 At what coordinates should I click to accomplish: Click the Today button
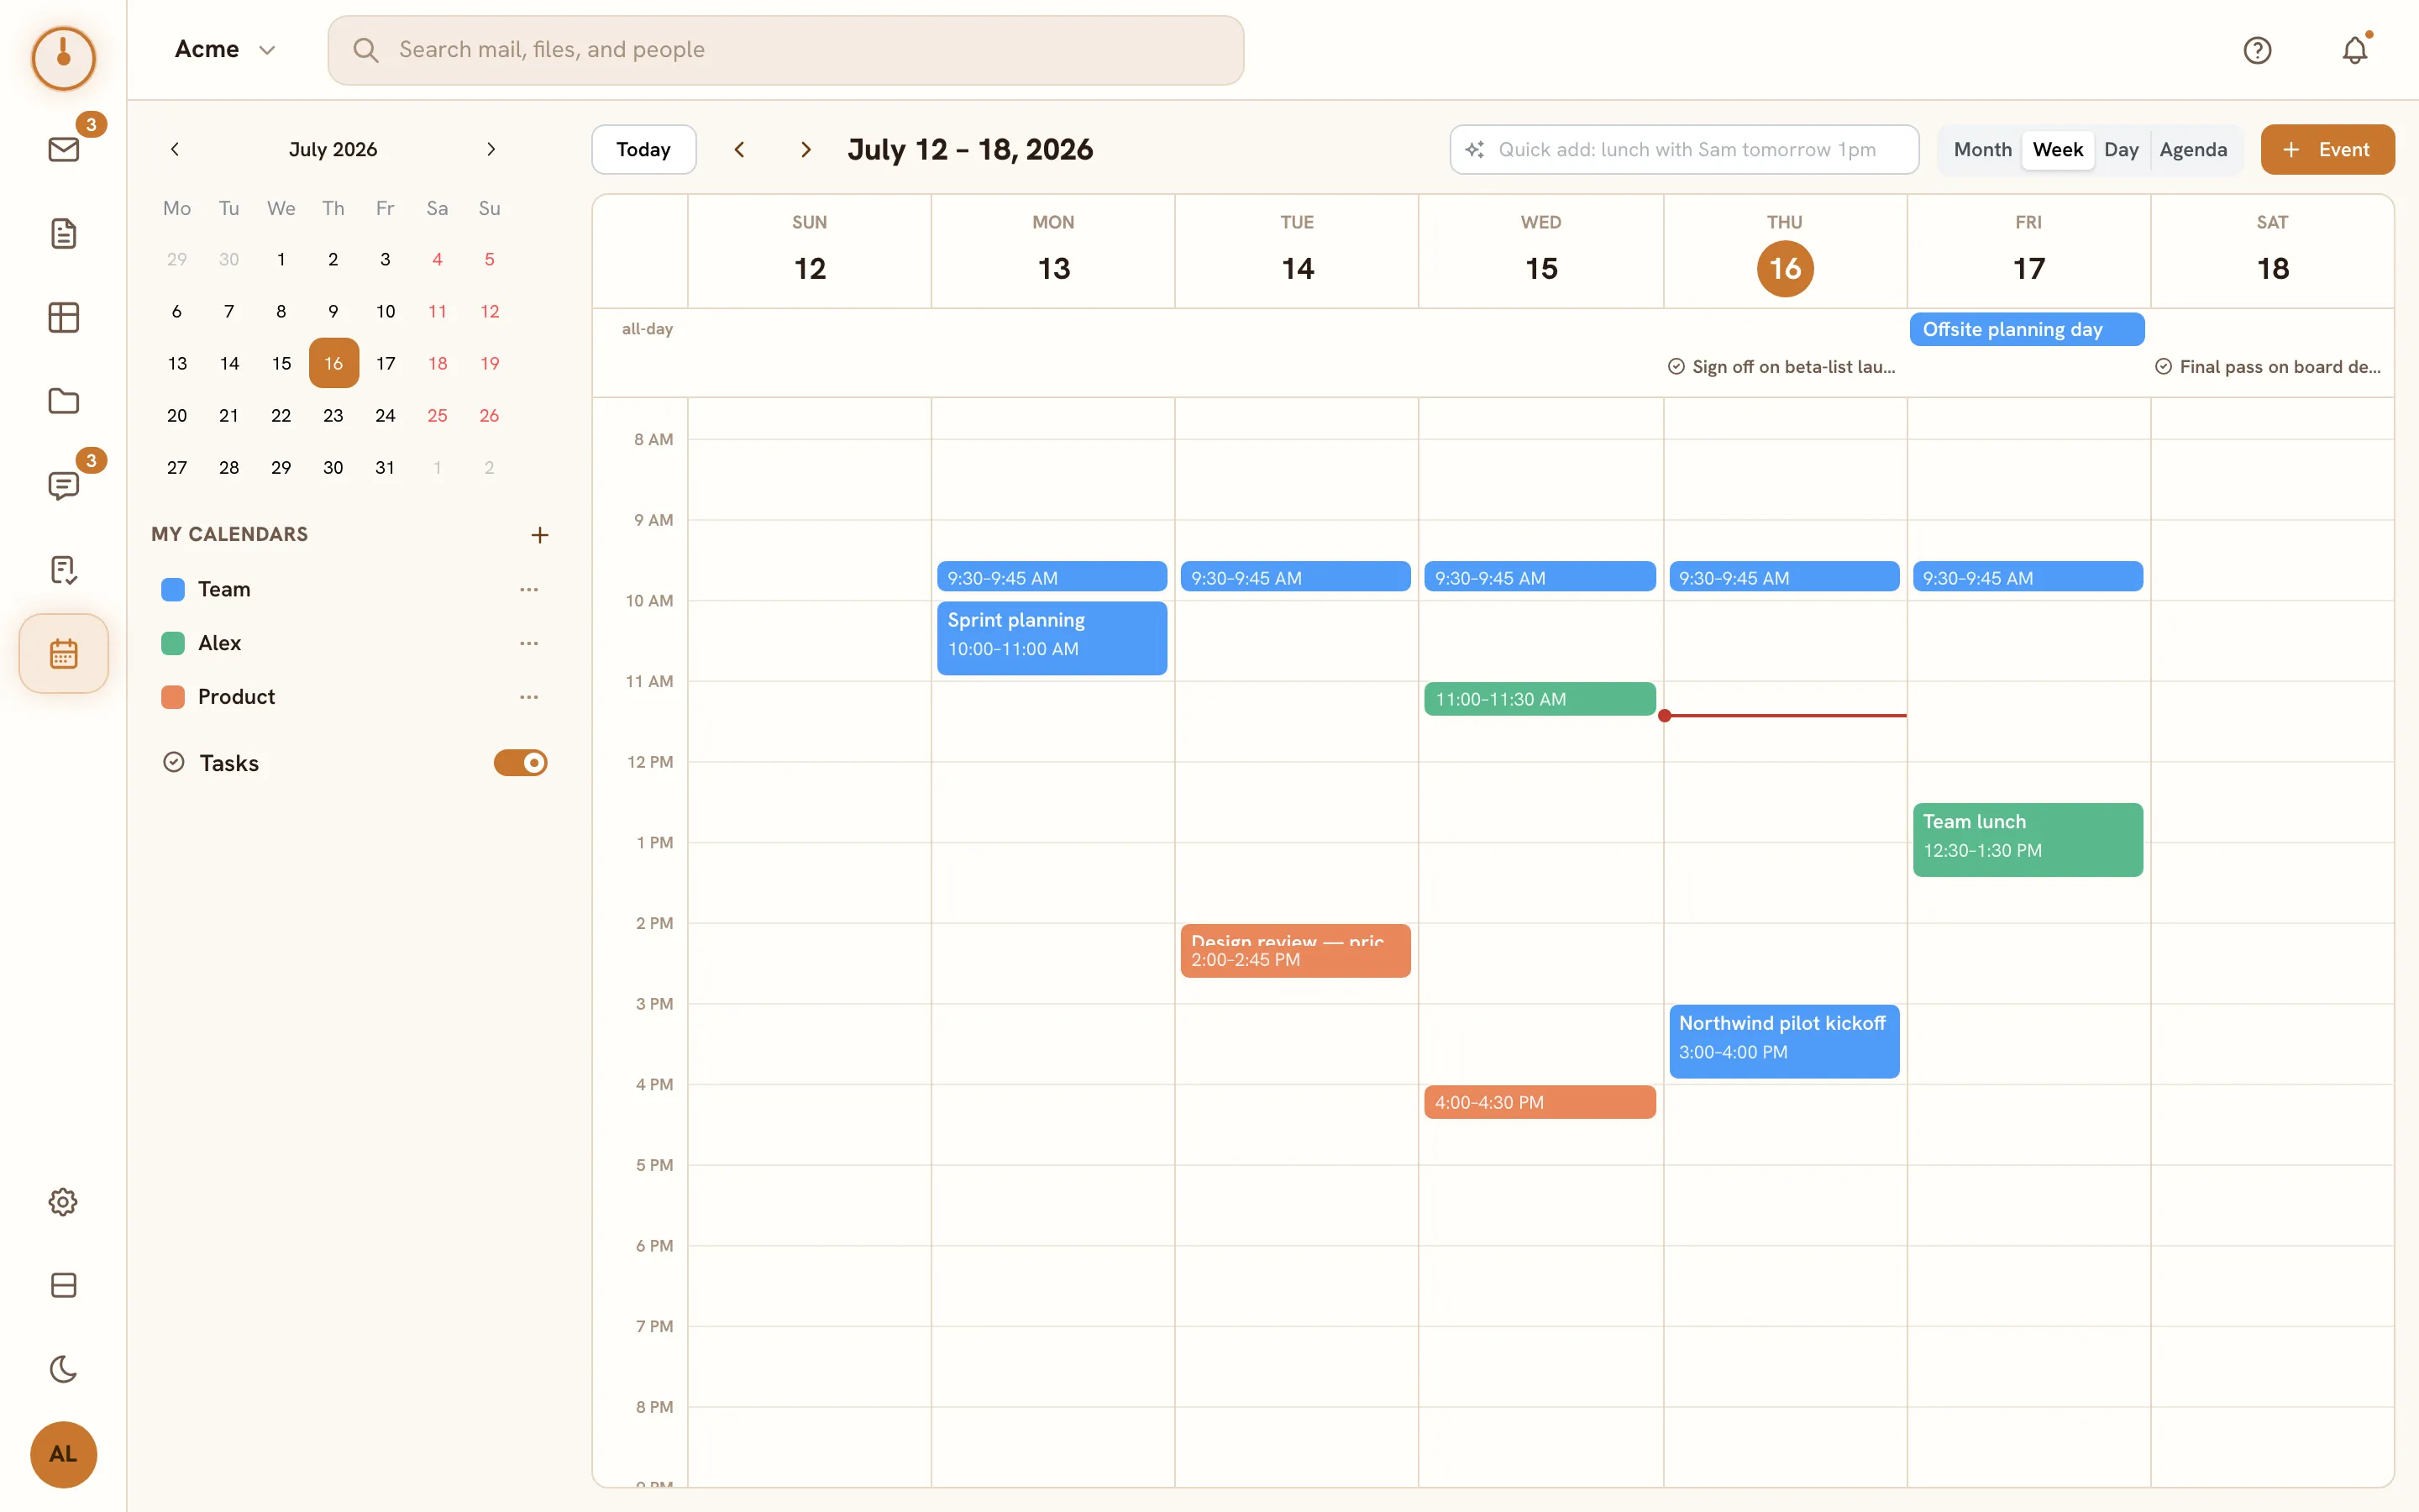[x=643, y=150]
